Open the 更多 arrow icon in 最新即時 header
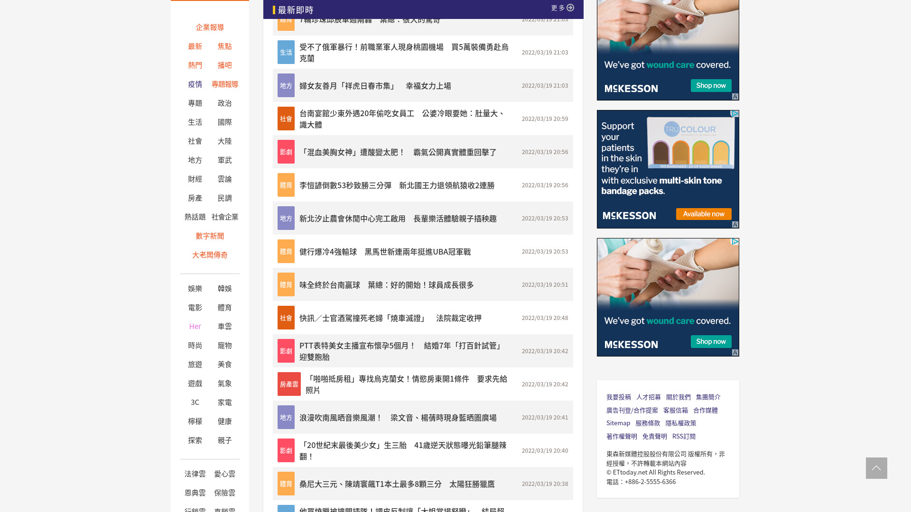The height and width of the screenshot is (512, 911). tap(570, 8)
